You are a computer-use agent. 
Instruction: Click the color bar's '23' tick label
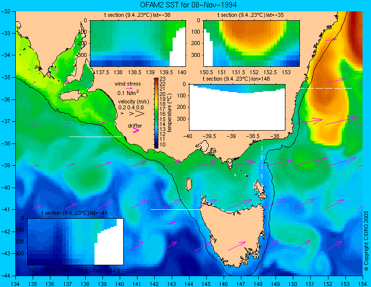coord(163,79)
